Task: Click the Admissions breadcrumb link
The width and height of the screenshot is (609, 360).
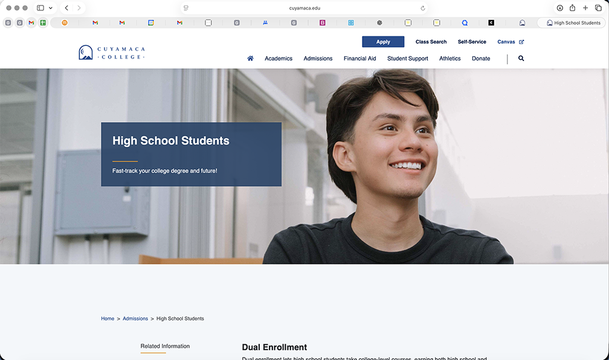Action: point(135,318)
